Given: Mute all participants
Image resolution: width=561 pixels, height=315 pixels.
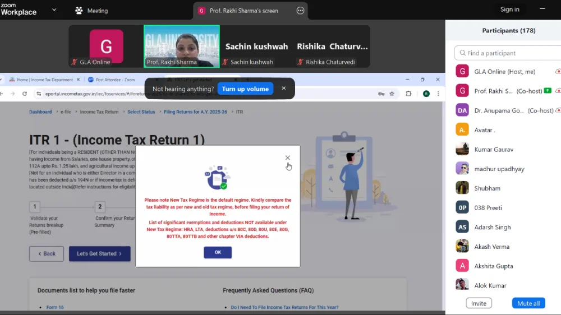Looking at the screenshot, I should 528,303.
